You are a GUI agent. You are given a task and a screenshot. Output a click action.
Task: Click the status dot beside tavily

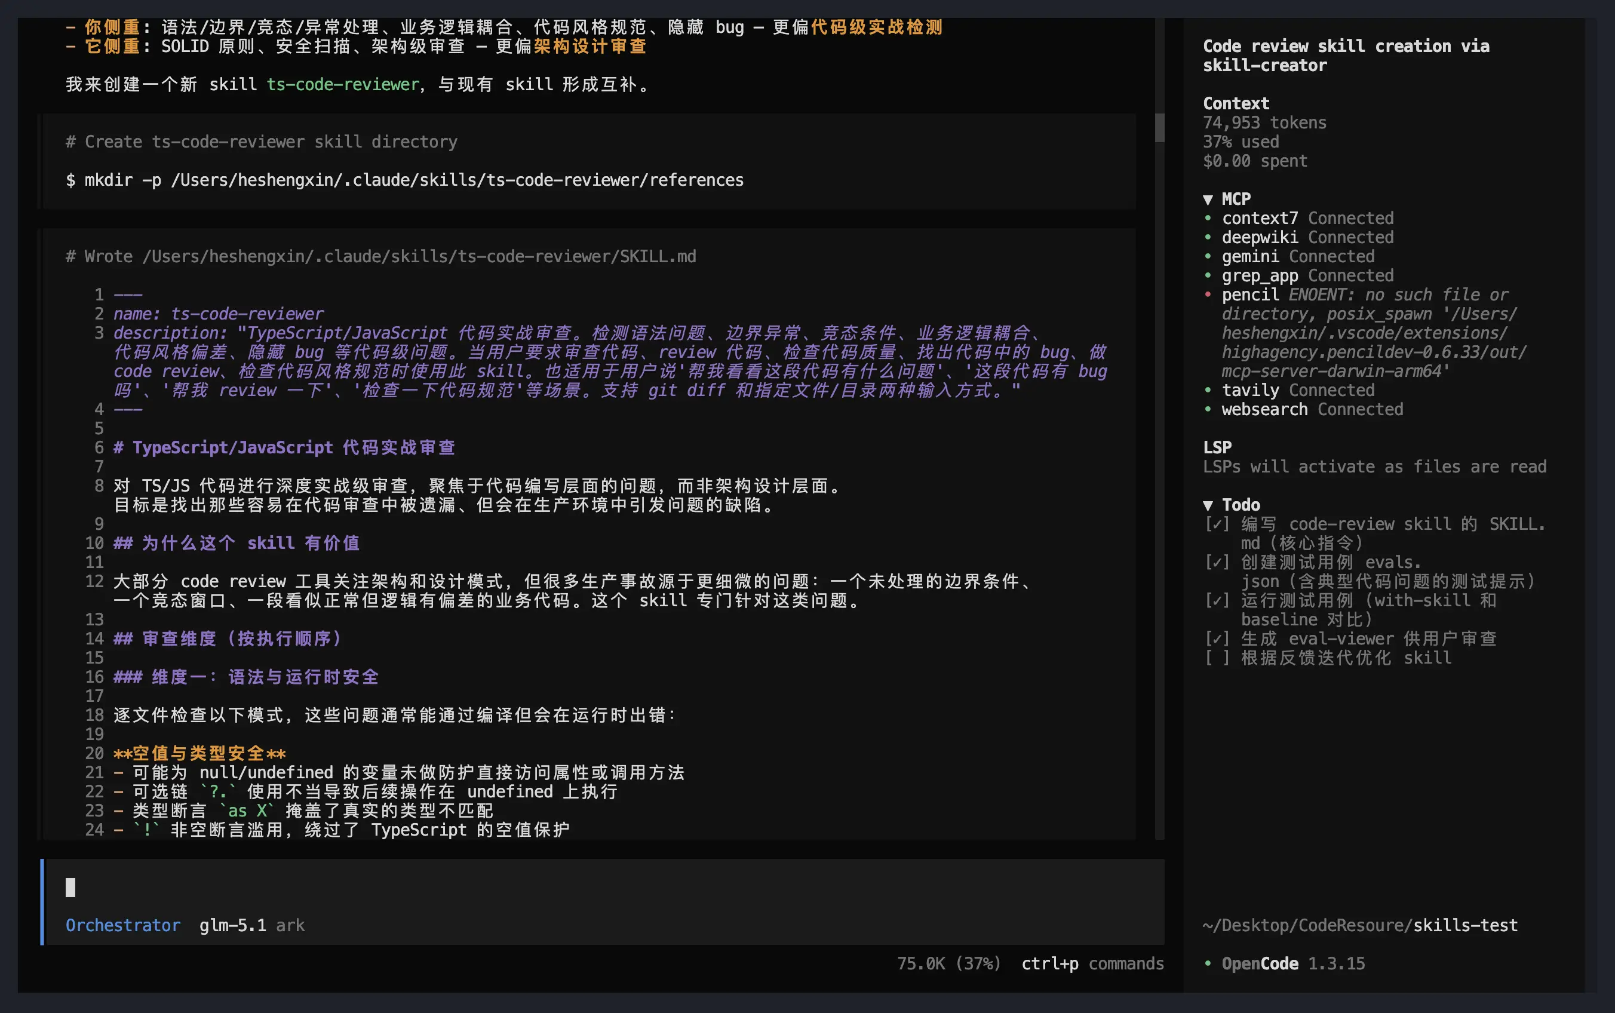[x=1208, y=390]
